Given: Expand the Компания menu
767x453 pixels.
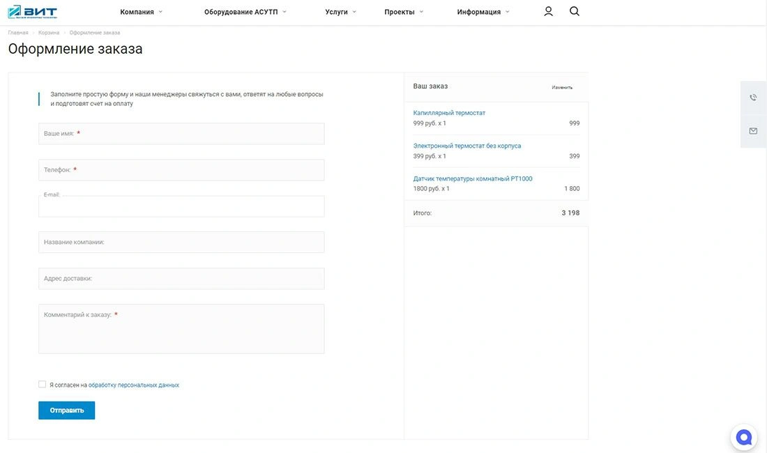Looking at the screenshot, I should pyautogui.click(x=141, y=12).
